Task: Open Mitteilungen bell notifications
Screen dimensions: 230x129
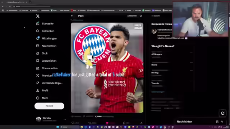Action: [38, 38]
